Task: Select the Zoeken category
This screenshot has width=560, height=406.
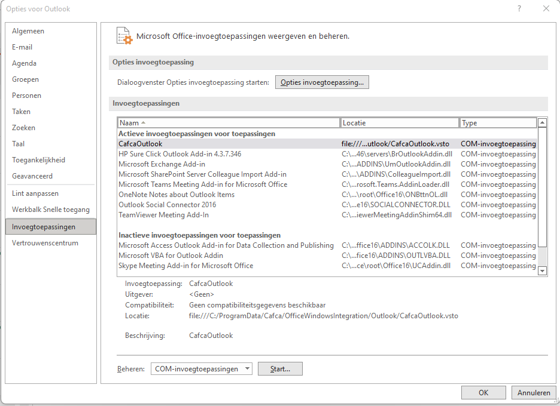Action: coord(51,128)
